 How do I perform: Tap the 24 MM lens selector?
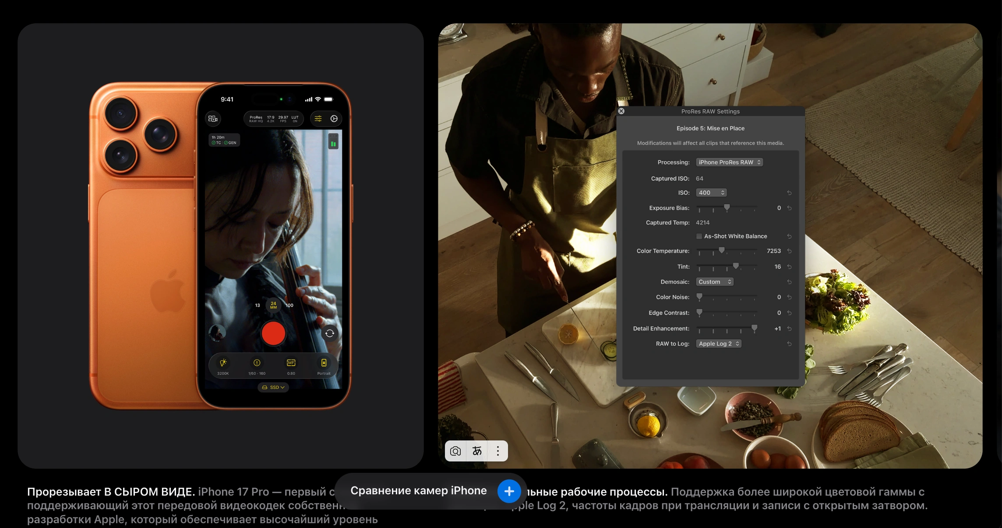click(x=273, y=305)
